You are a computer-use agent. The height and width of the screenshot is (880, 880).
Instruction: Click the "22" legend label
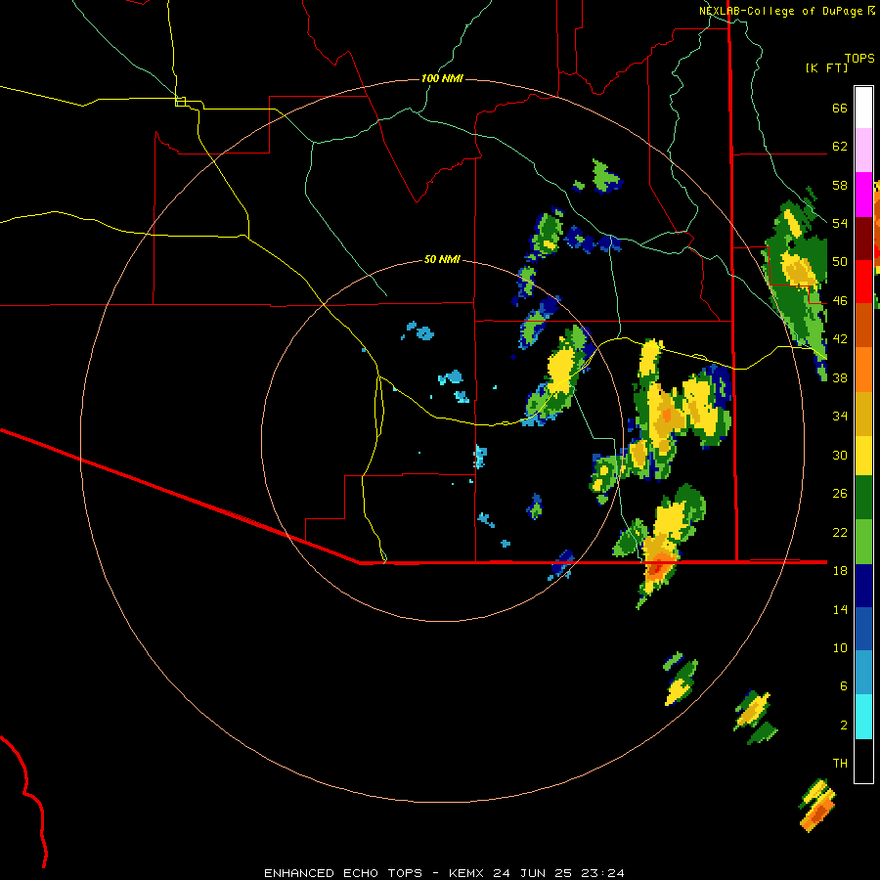(840, 532)
